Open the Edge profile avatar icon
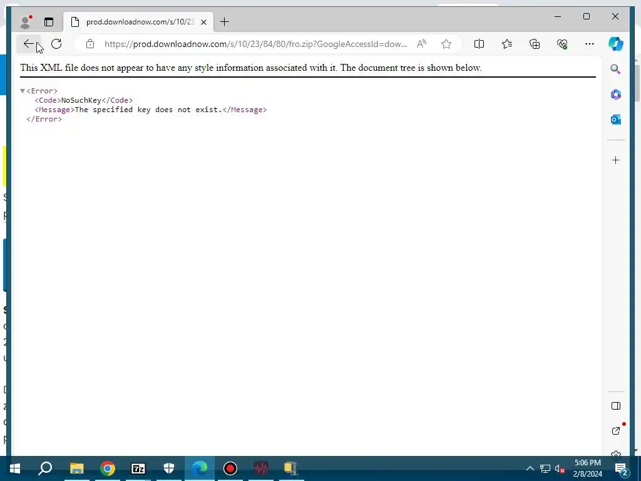 [x=26, y=22]
